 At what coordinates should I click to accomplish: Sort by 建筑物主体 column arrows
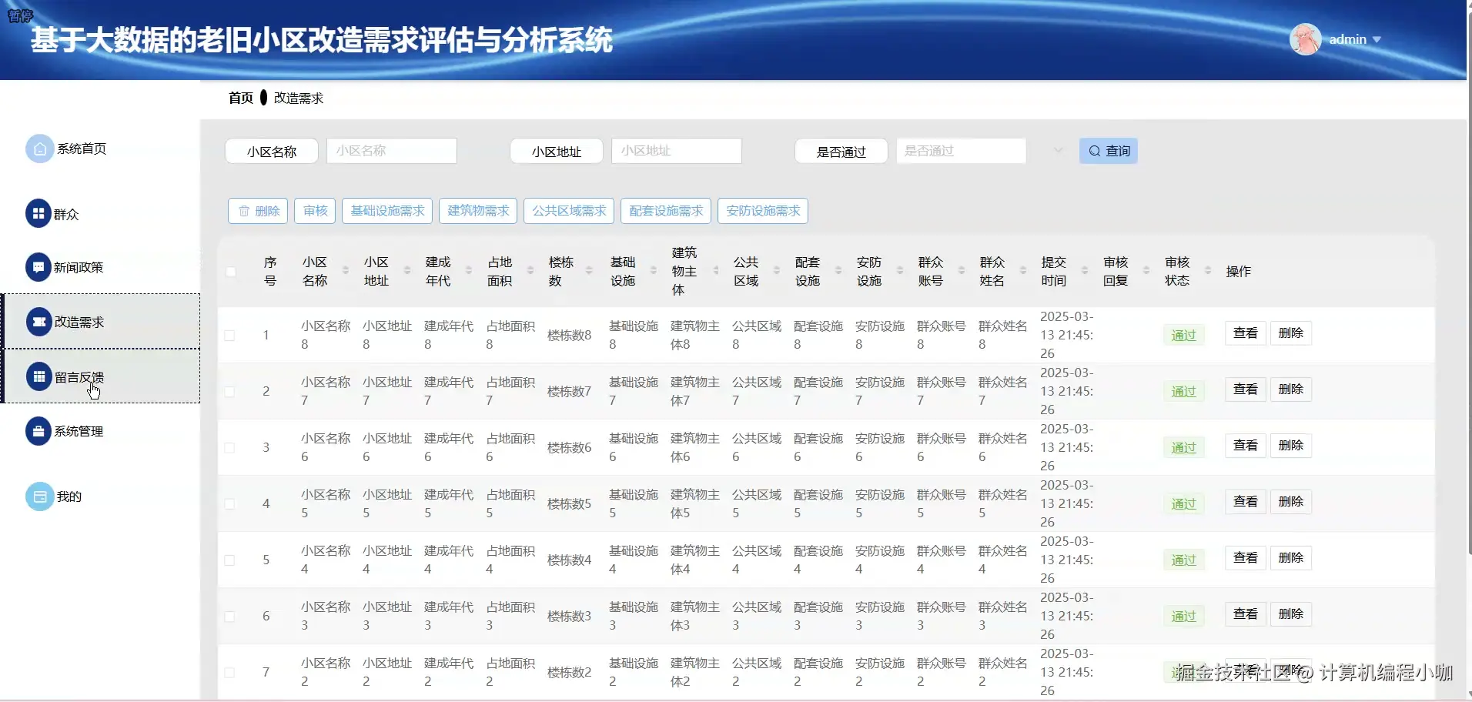[x=716, y=271]
